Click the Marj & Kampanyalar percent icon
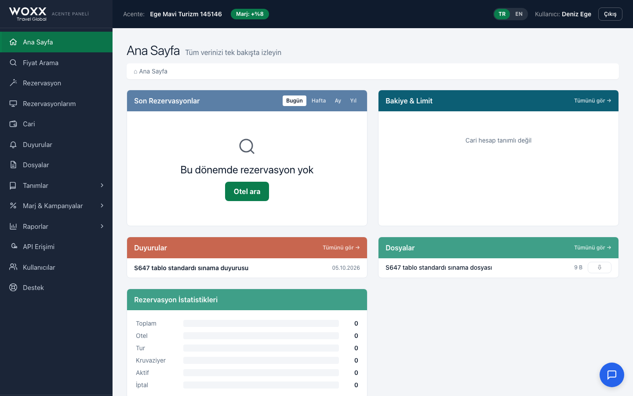 13,206
